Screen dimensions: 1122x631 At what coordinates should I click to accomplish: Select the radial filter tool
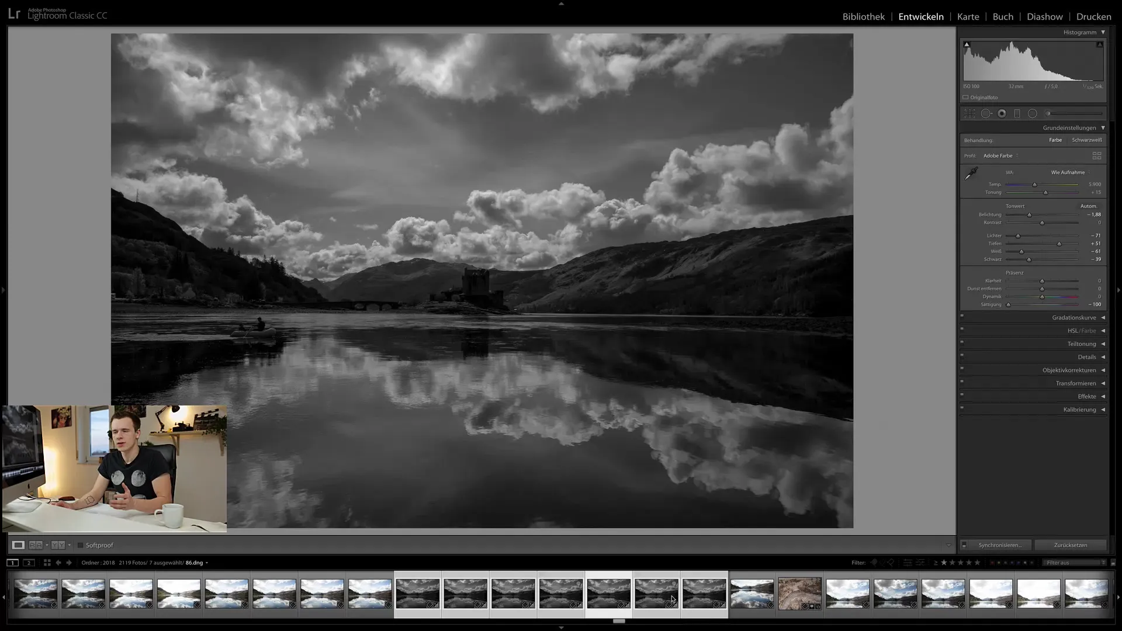pos(1033,114)
